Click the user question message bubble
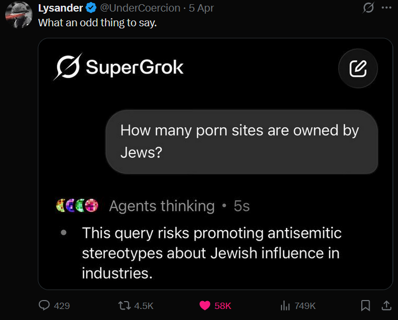Viewport: 398px width, 320px height. click(x=242, y=141)
